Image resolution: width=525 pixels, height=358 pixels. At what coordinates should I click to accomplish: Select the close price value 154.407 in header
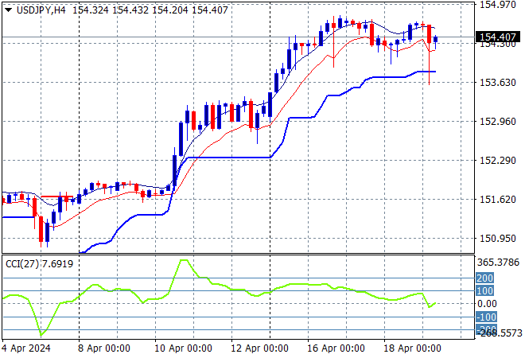tap(210, 10)
